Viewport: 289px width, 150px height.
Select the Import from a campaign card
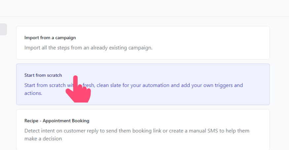pyautogui.click(x=143, y=43)
